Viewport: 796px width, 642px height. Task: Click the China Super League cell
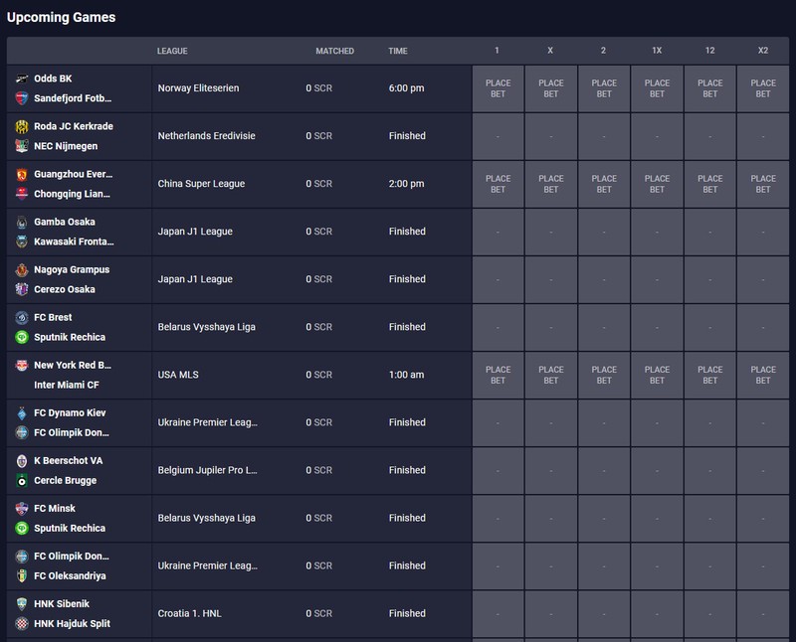tap(201, 184)
